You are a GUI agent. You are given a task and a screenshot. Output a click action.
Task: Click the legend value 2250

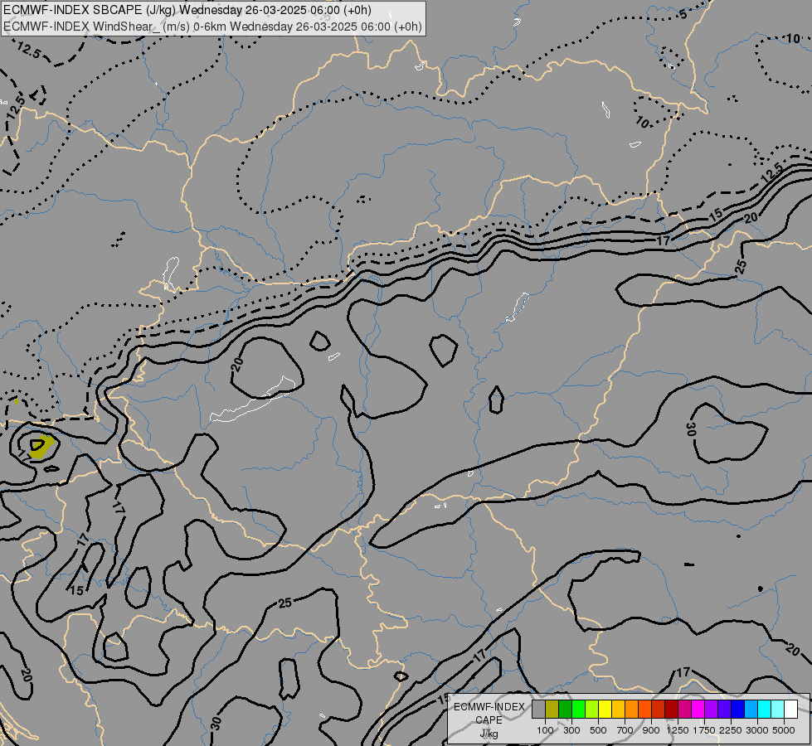[x=731, y=730]
